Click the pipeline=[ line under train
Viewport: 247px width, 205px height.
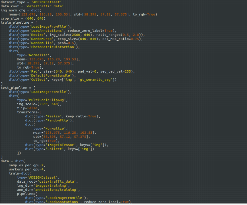pyautogui.click(x=27, y=194)
